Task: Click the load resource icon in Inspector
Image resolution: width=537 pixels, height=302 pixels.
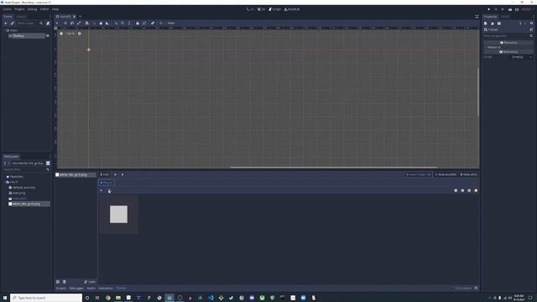Action: pos(493,23)
